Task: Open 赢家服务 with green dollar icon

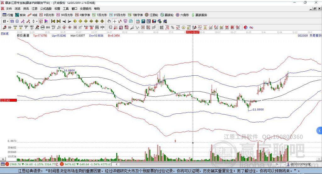Action: (x=199, y=15)
